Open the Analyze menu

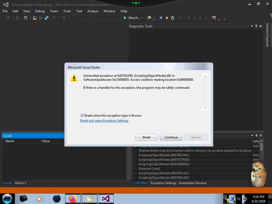[x=93, y=11]
